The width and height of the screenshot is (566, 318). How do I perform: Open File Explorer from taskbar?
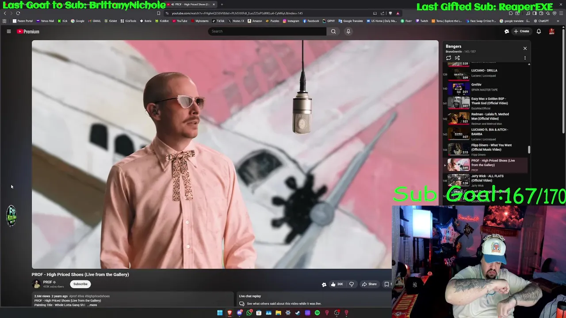click(x=278, y=313)
